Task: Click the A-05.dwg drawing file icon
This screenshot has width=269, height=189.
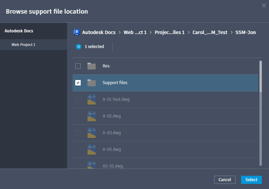Action: pyautogui.click(x=91, y=149)
